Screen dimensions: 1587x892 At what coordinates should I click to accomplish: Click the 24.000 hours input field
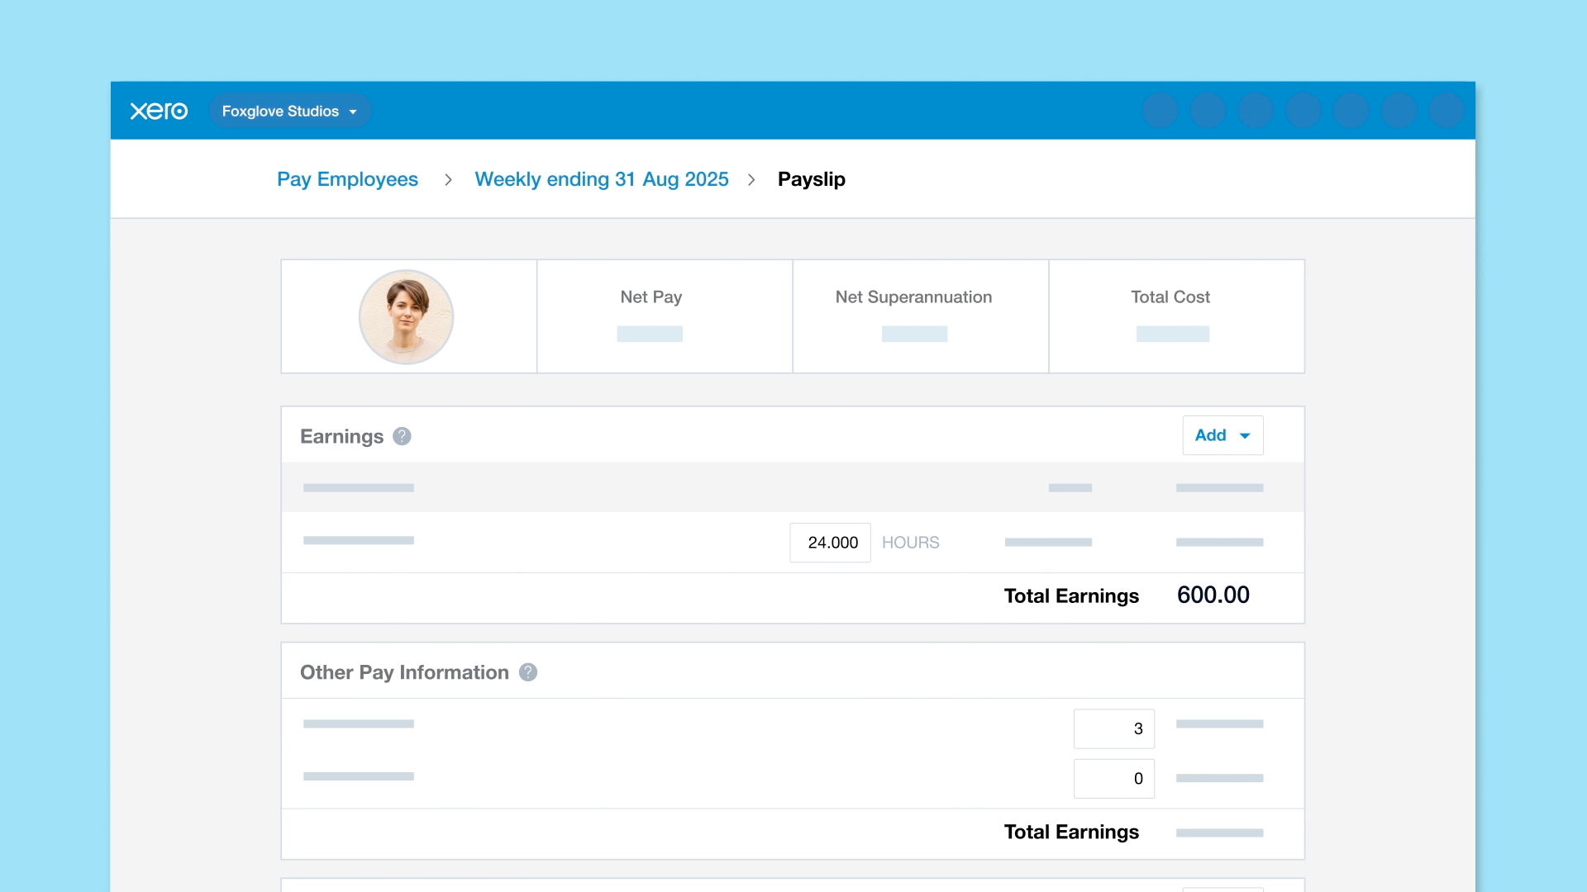pos(830,543)
